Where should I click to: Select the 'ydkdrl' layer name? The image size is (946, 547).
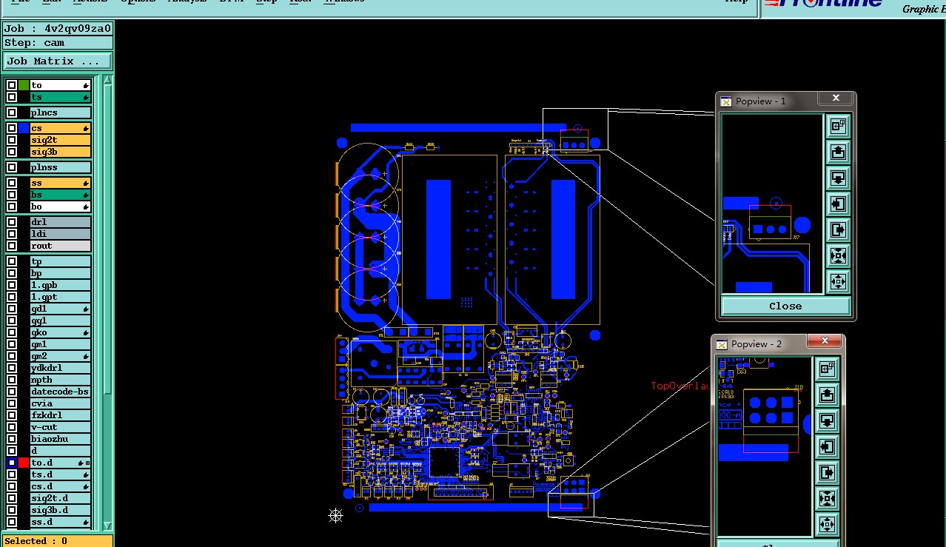point(60,368)
